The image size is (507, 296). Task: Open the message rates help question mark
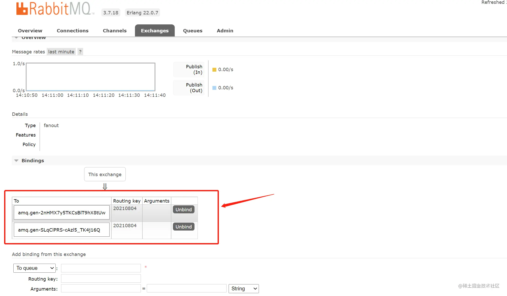point(80,52)
